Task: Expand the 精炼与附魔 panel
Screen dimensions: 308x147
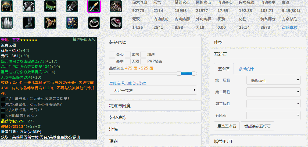Action: (x=153, y=106)
